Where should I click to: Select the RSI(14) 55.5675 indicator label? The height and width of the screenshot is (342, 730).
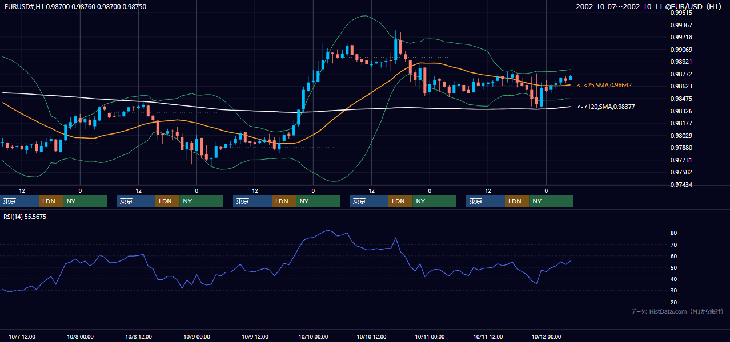pyautogui.click(x=25, y=217)
